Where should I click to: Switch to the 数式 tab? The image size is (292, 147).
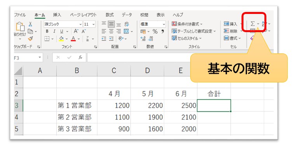tap(109, 15)
